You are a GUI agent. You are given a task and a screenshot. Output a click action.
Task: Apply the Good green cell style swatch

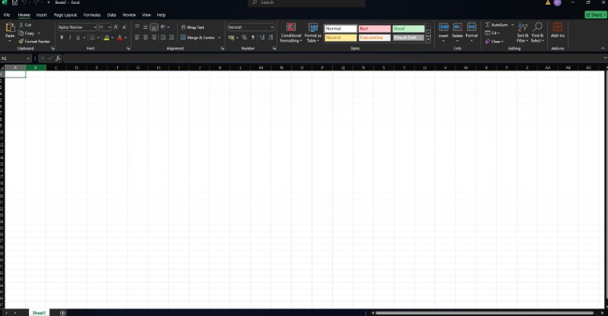tap(408, 28)
